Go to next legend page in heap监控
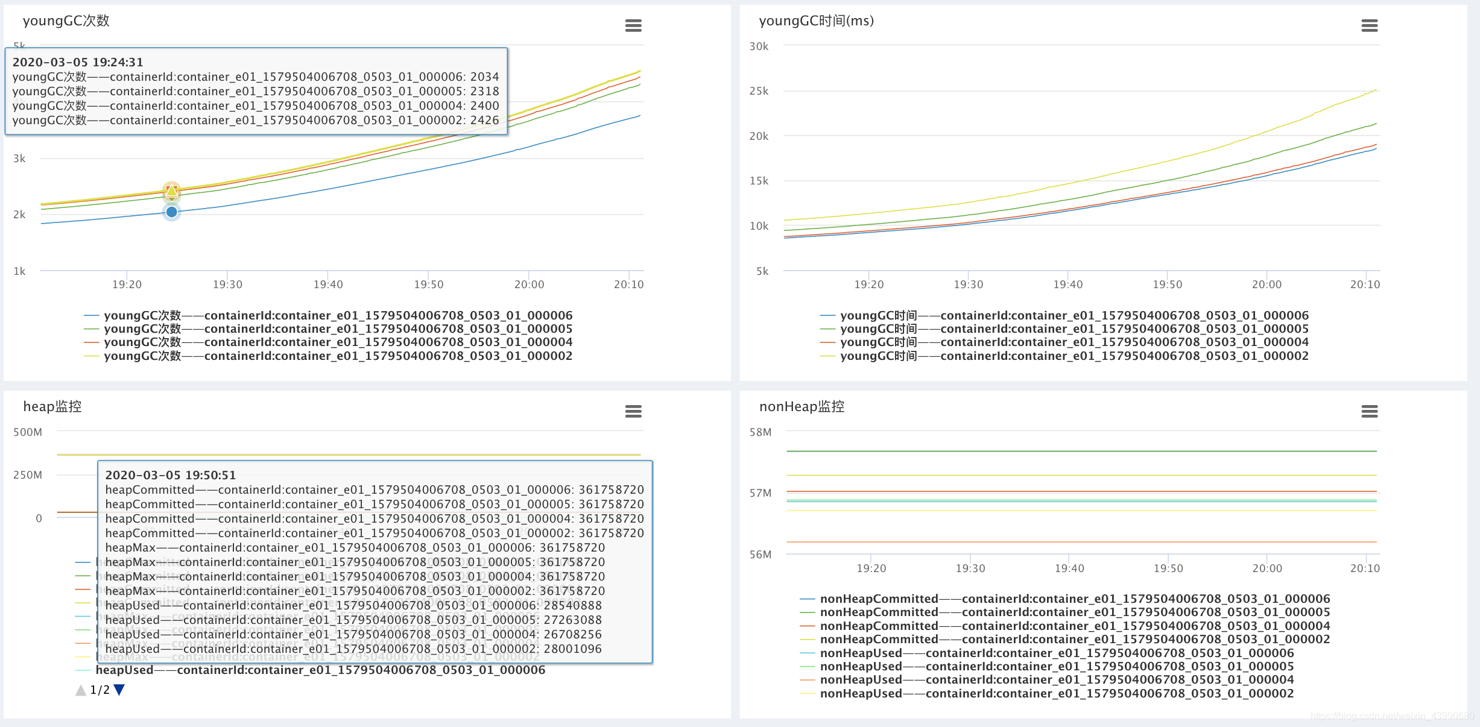The height and width of the screenshot is (727, 1480). [119, 690]
